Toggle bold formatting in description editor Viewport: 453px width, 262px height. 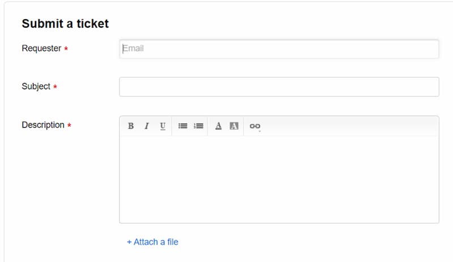pos(131,126)
